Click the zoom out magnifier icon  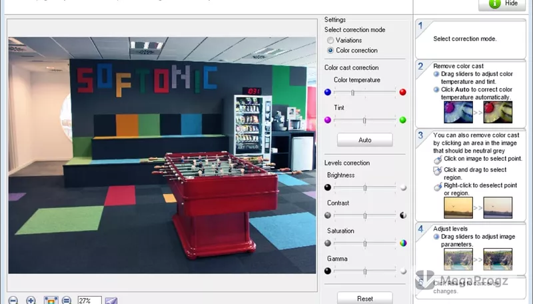(13, 300)
